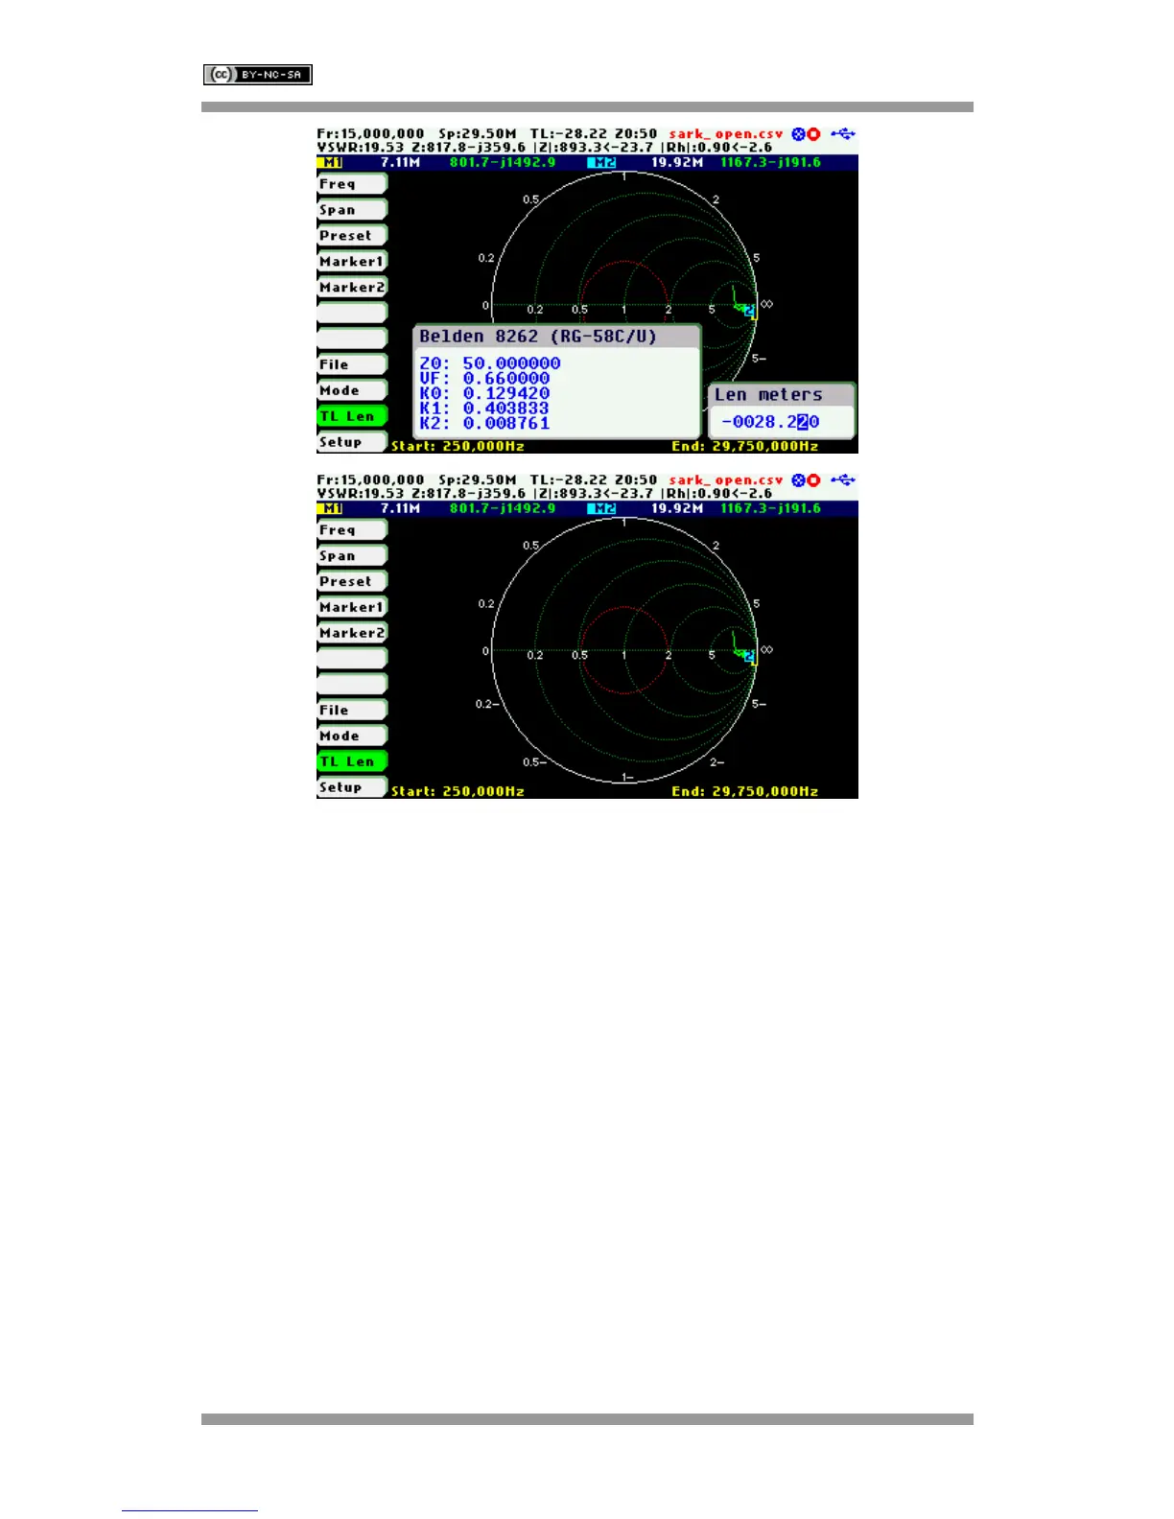Click Span button in upper screenshot
This screenshot has height=1519, width=1174.
(x=352, y=209)
